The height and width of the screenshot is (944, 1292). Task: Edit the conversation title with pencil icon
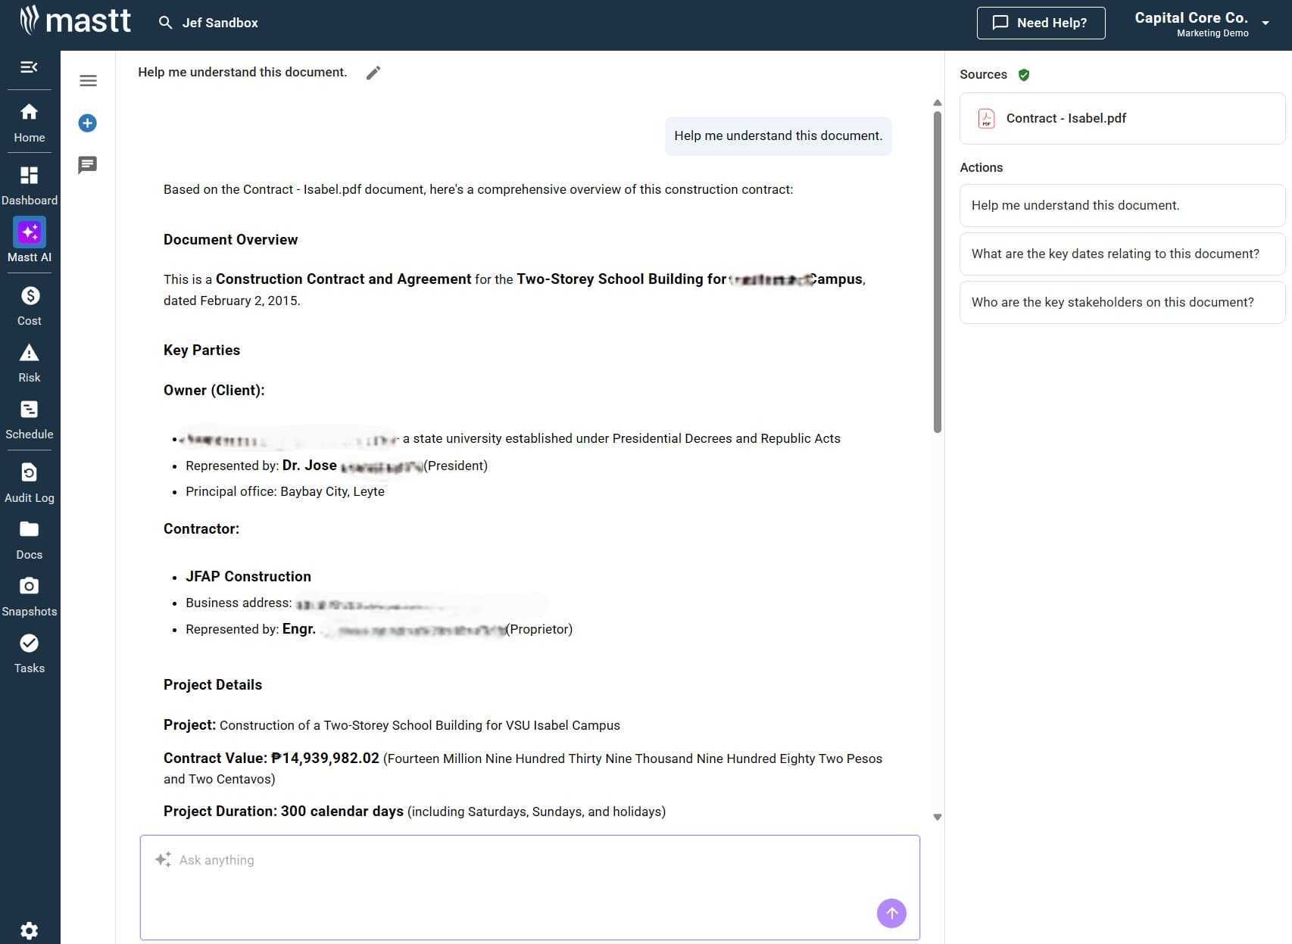[x=373, y=73]
